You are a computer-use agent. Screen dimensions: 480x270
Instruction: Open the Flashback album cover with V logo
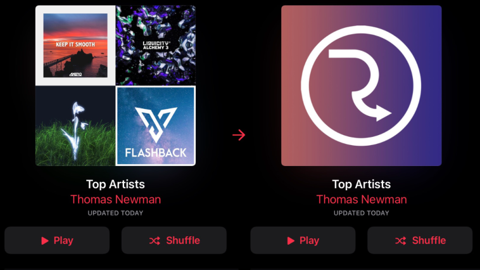coord(156,126)
